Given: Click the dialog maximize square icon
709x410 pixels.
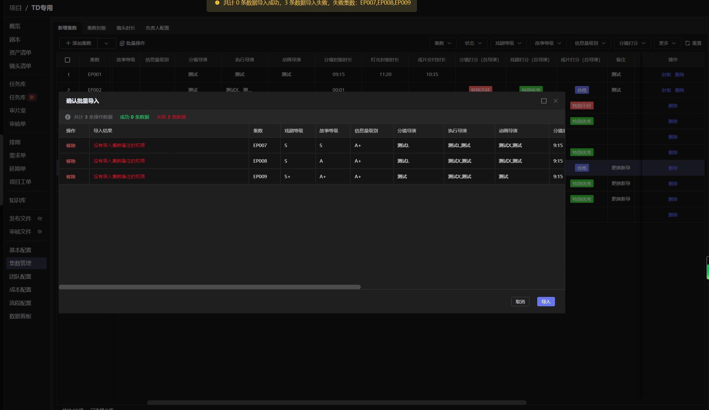Looking at the screenshot, I should 544,101.
